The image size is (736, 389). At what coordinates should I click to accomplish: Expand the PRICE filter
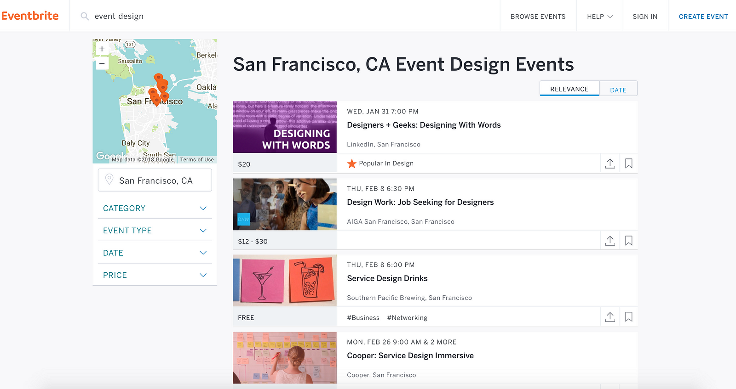(x=155, y=275)
